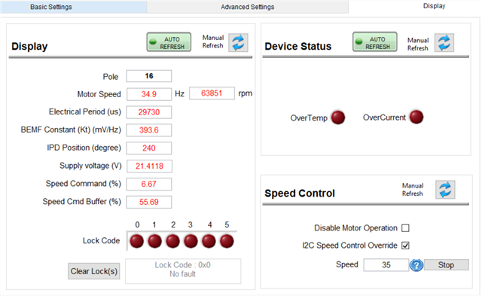Click the 'Speed Control' heading
Screen dimensions: 482x296
300,193
